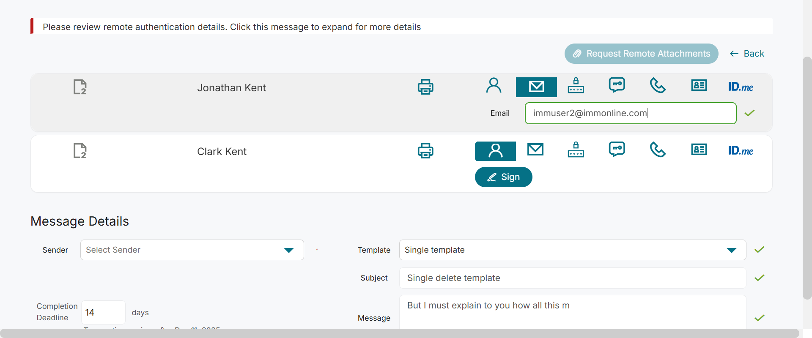This screenshot has width=812, height=338.
Task: Select shared-secret lock icon for Clark Kent
Action: [x=576, y=150]
